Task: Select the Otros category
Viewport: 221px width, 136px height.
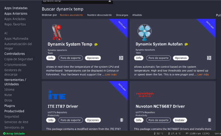Action: [8, 100]
